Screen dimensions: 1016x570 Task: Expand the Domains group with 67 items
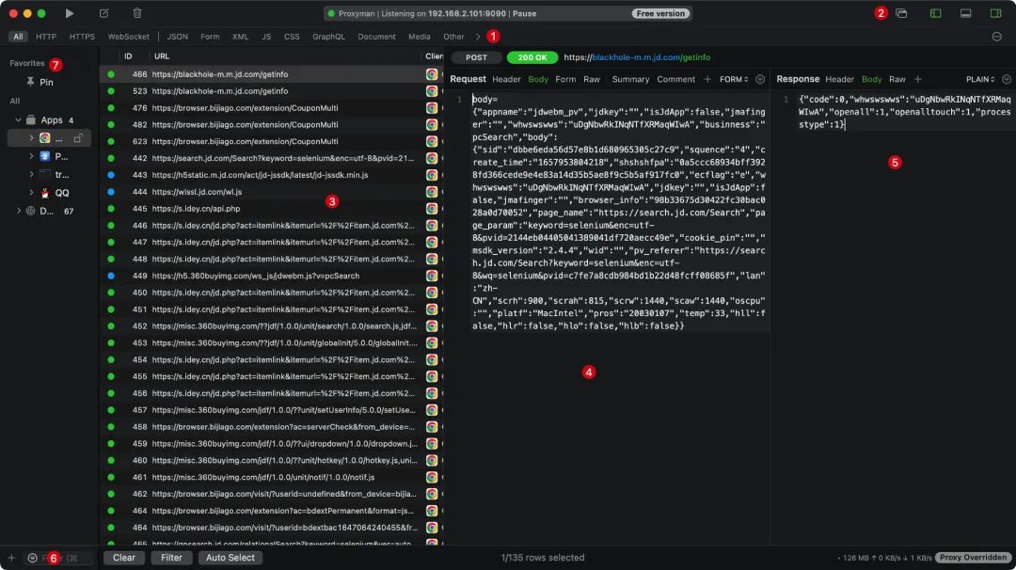pyautogui.click(x=18, y=211)
